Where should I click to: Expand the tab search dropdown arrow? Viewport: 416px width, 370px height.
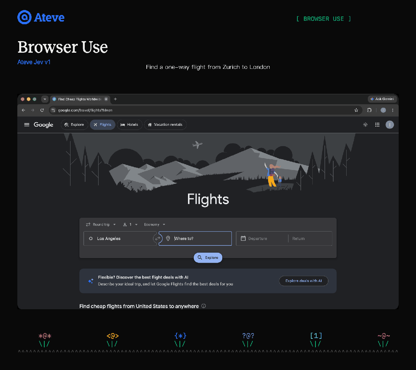45,99
